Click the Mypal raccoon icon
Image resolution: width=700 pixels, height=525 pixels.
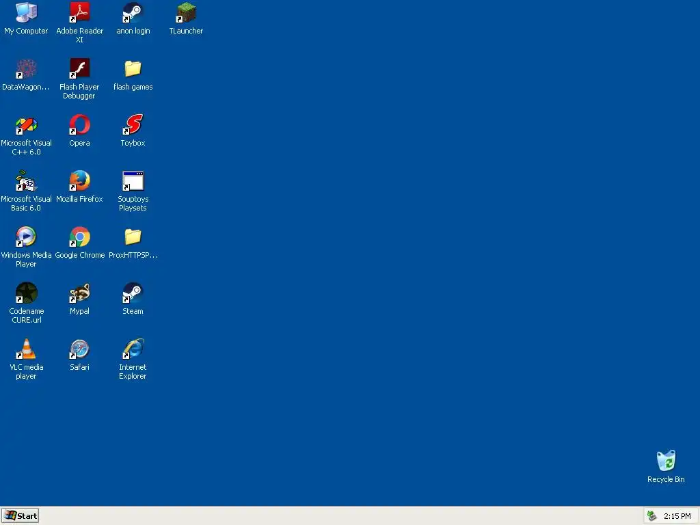point(80,293)
